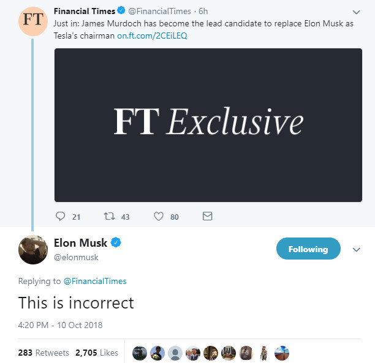The width and height of the screenshot is (375, 363).
Task: View the 2,705 Likes list
Action: [97, 353]
